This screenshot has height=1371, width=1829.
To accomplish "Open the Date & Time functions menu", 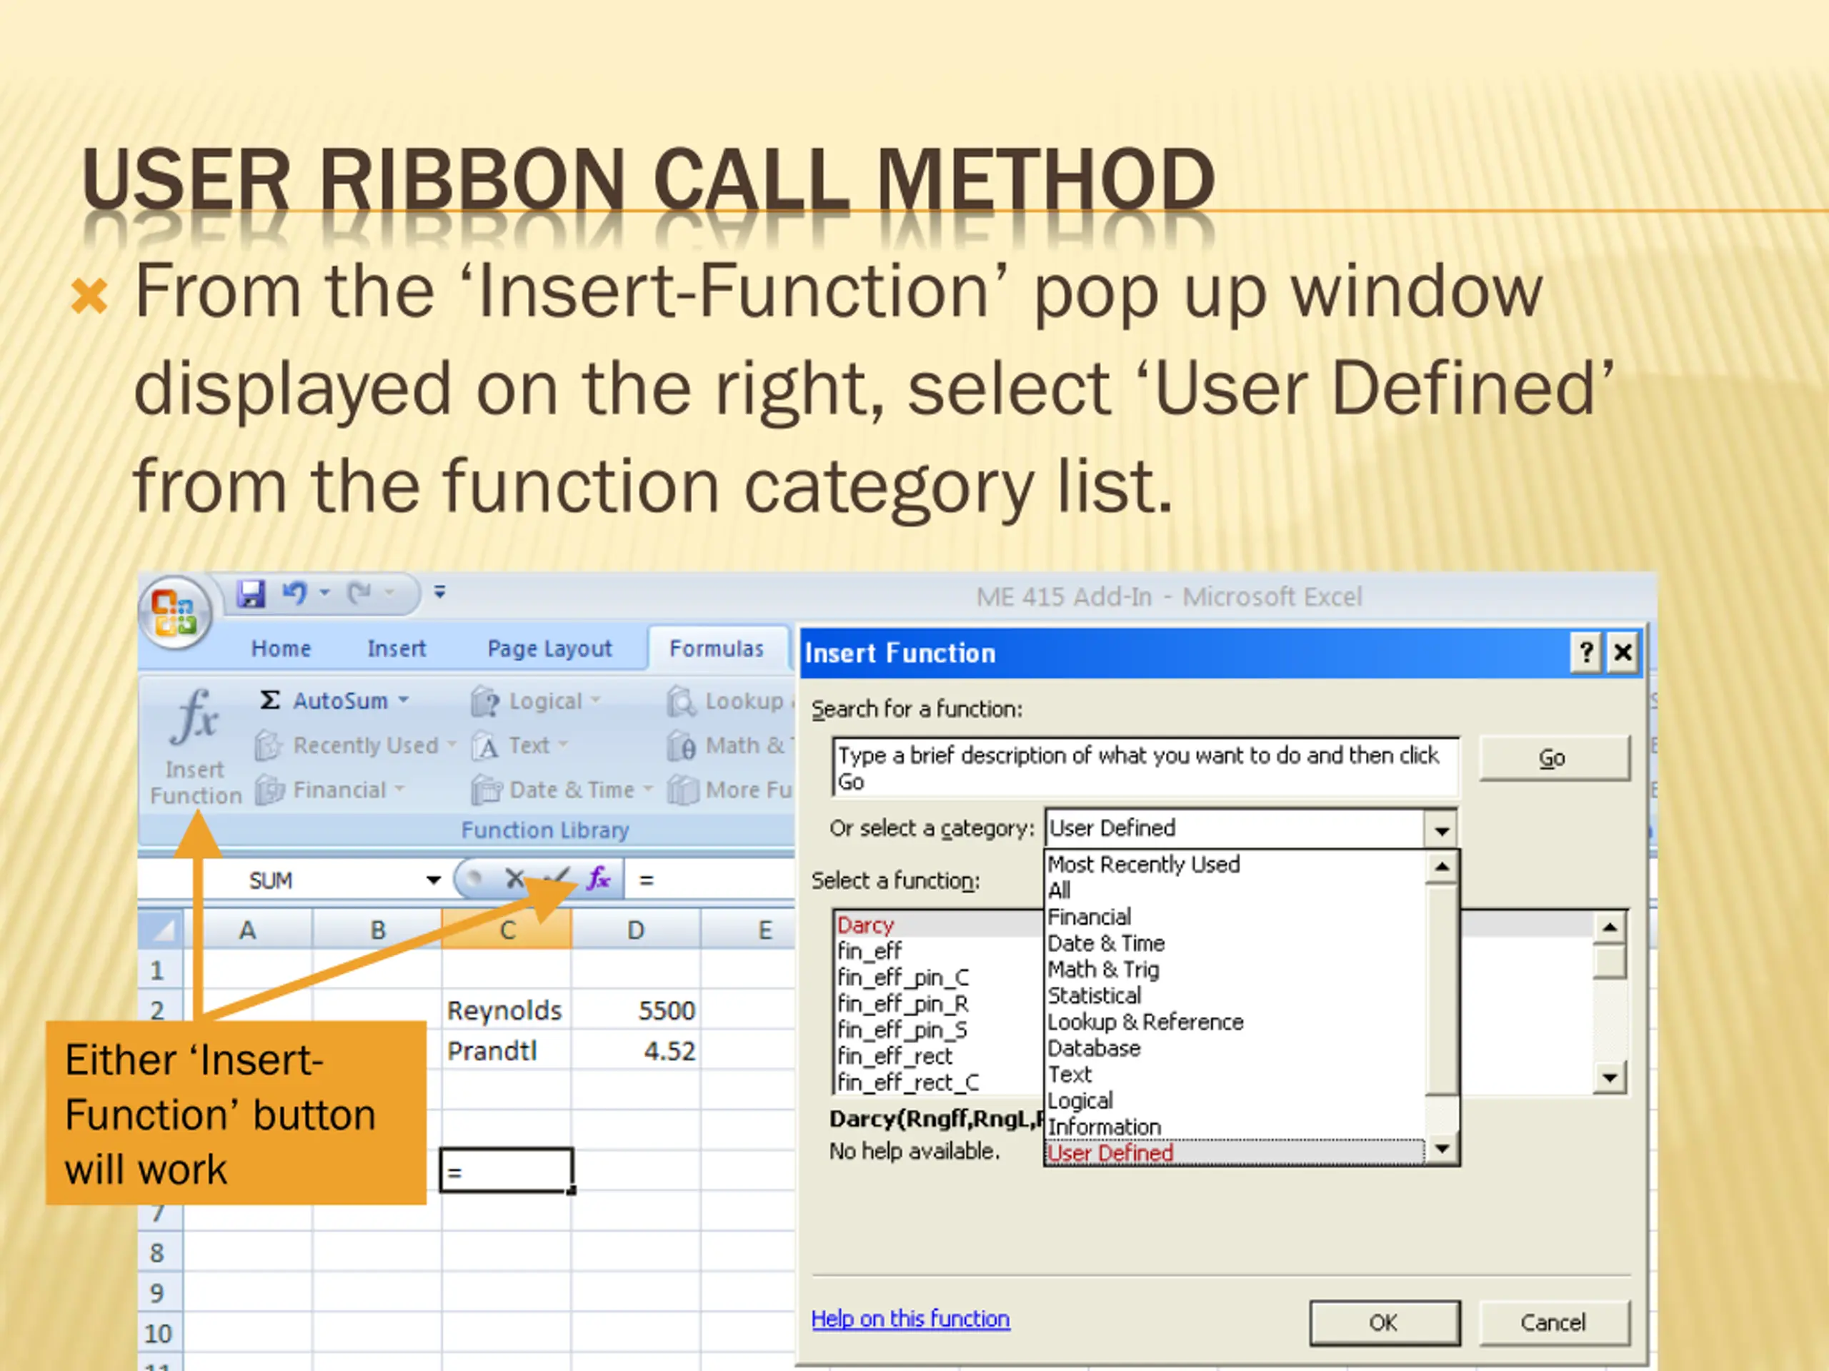I will pyautogui.click(x=562, y=790).
